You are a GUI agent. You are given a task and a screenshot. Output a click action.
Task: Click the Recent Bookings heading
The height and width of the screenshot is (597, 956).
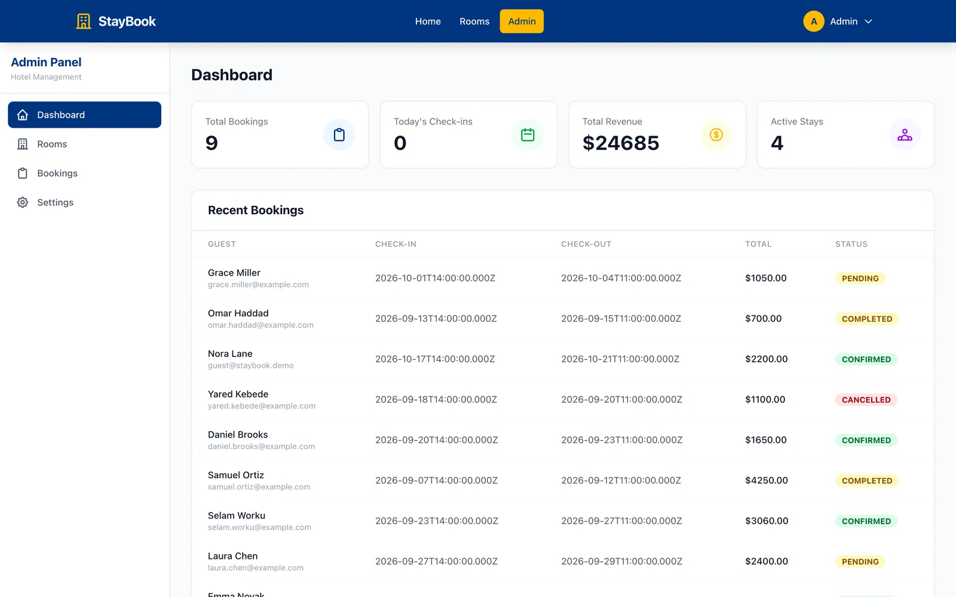(x=256, y=210)
